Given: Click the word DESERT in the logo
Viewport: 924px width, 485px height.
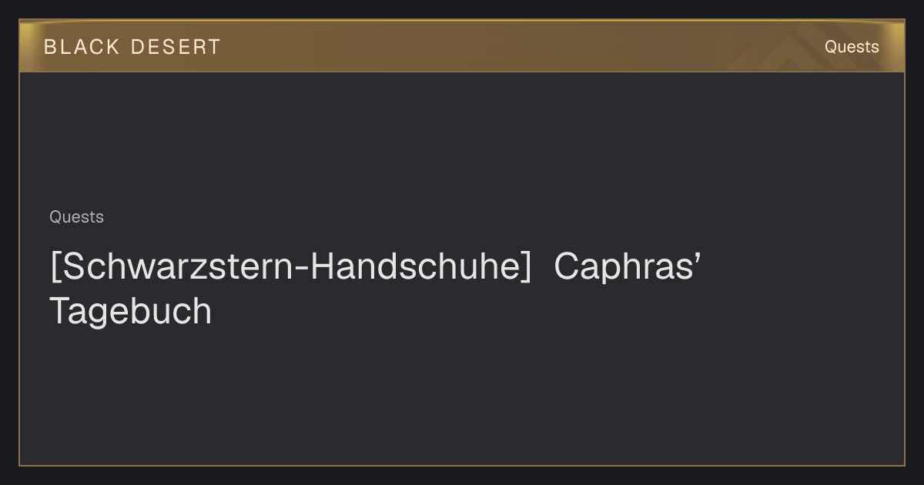Looking at the screenshot, I should pos(176,47).
